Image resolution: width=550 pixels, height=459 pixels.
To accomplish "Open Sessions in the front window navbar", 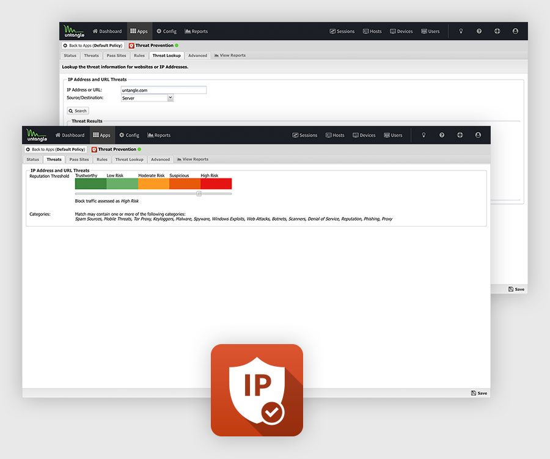I will [x=305, y=135].
